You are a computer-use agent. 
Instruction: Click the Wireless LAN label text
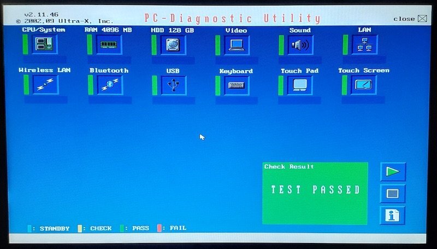[x=45, y=70]
